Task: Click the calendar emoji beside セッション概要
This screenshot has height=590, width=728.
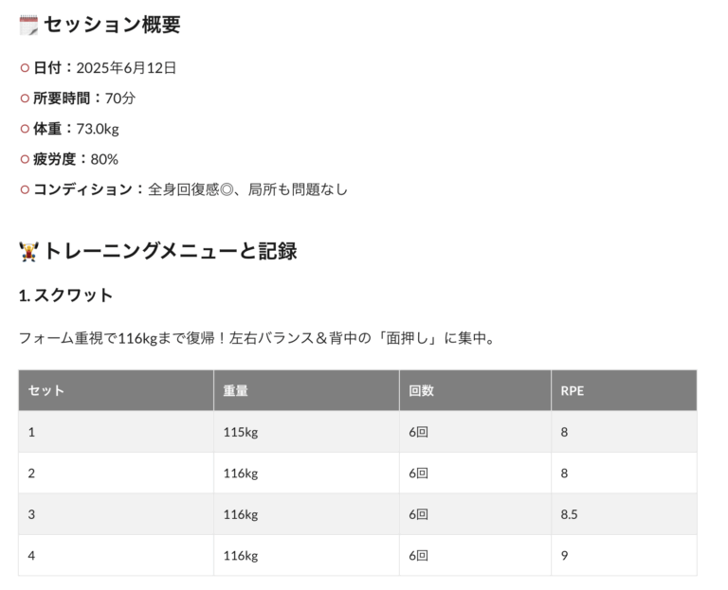Action: 28,25
